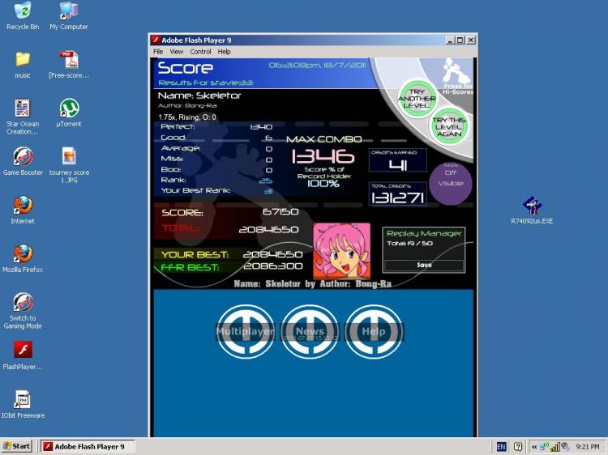Click the News round button
Viewport: 608px width, 455px height.
310,331
